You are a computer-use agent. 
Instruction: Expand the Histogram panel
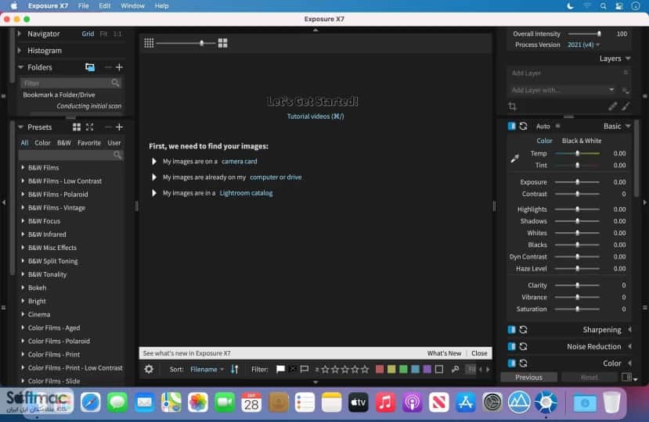point(20,51)
